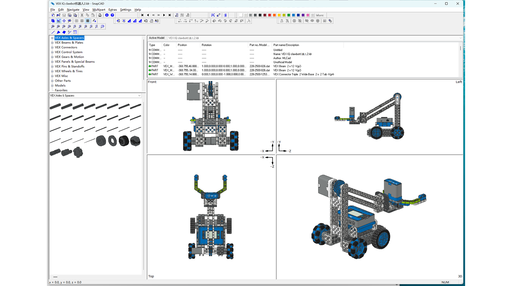This screenshot has width=512, height=286.
Task: Open the Active Model dropdown
Action: (x=460, y=38)
